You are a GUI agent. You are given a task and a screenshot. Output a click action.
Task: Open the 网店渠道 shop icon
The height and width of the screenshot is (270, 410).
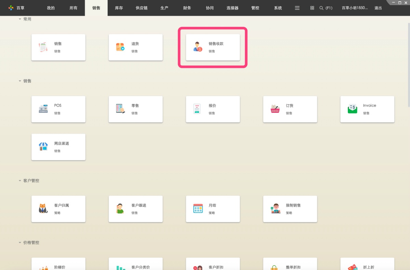pos(43,147)
